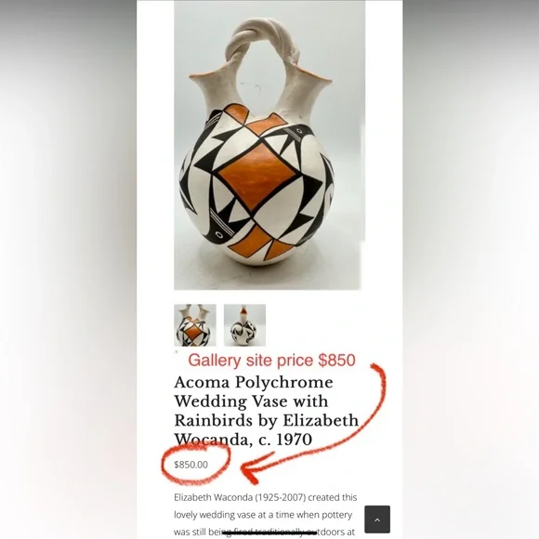Click the "was still being" description line
539x539 pixels.
point(264,532)
